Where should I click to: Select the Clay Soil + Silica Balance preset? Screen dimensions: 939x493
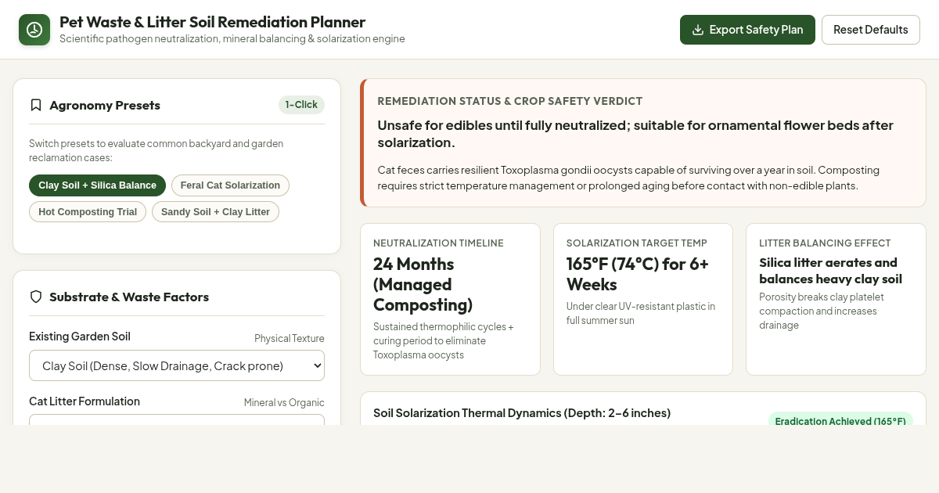coord(97,185)
